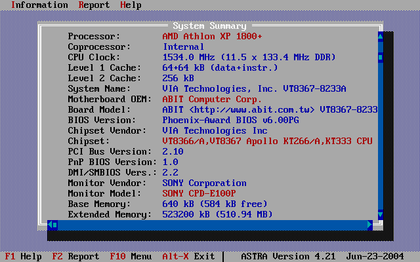Screen dimensions: 420x262
Task: Click the Base Memory: label
Action: coord(99,204)
